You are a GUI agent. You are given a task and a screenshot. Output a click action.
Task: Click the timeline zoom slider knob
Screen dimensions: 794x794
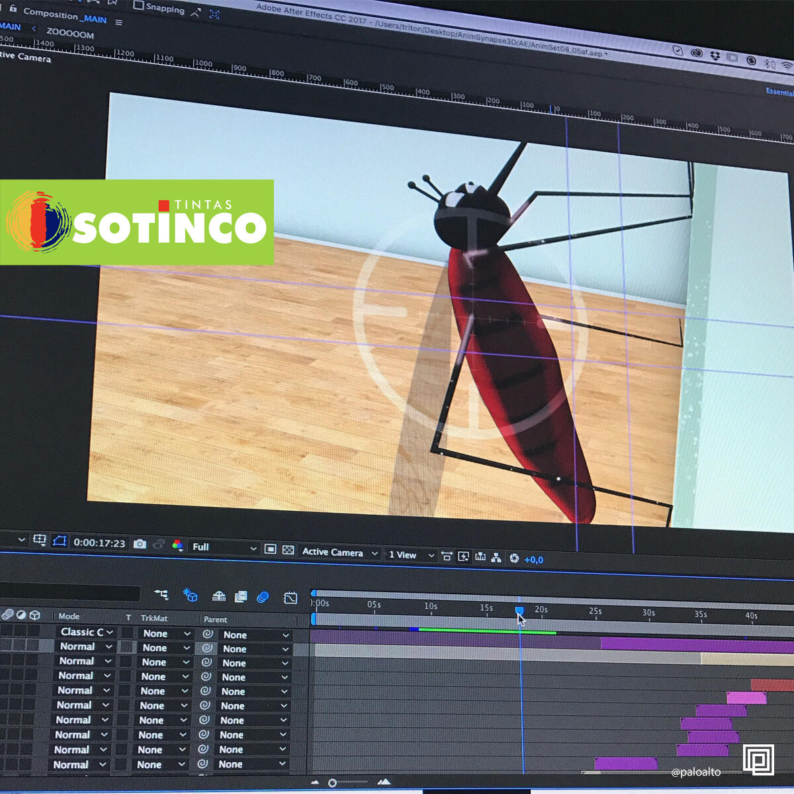point(333,782)
